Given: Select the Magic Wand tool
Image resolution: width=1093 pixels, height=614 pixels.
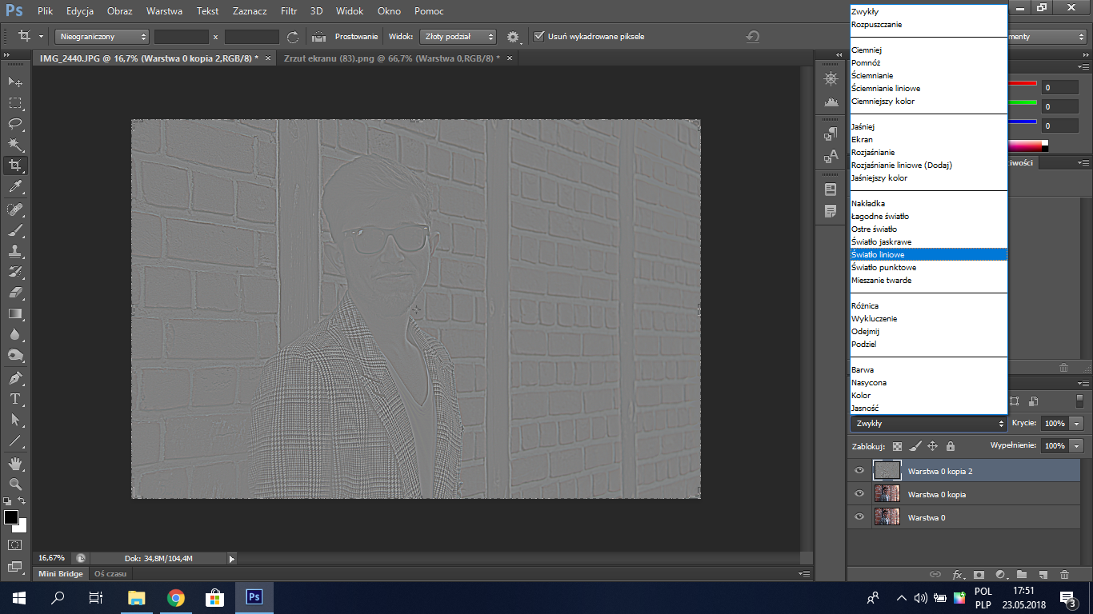Looking at the screenshot, I should (15, 145).
